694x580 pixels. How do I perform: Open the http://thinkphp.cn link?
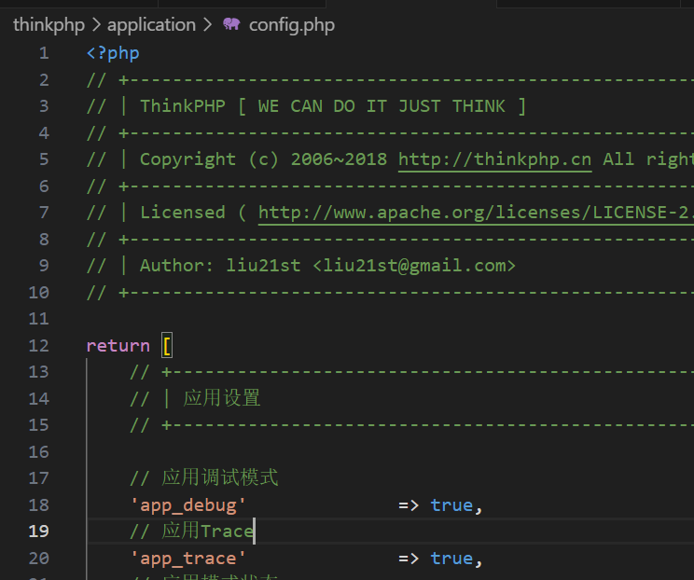pos(494,159)
